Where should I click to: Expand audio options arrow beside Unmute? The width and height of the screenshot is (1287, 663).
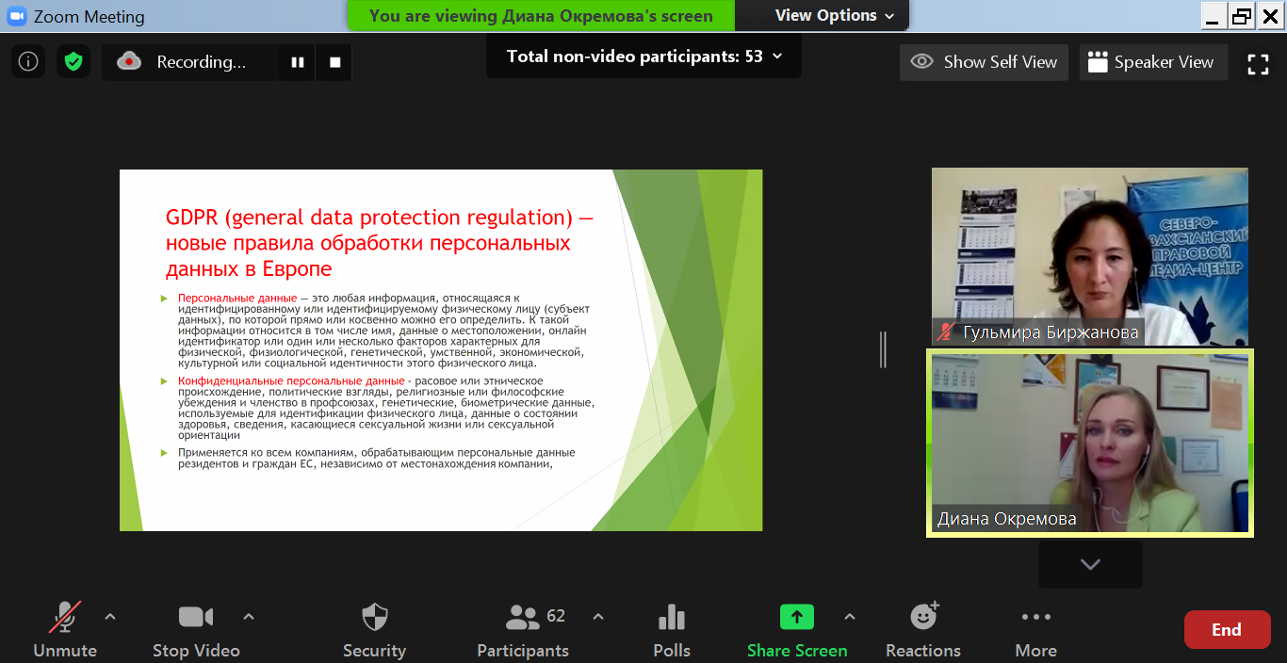tap(110, 617)
